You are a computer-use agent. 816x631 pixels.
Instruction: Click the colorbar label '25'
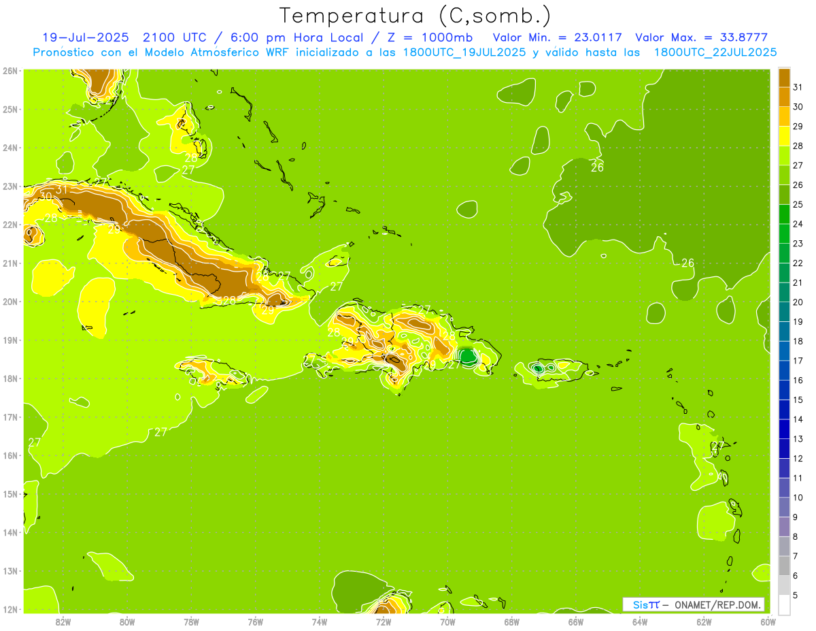coord(798,204)
